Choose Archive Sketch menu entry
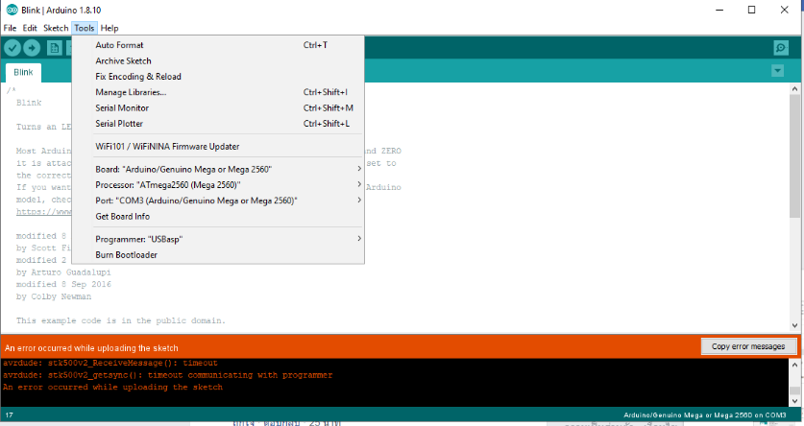The height and width of the screenshot is (426, 804). (x=218, y=61)
